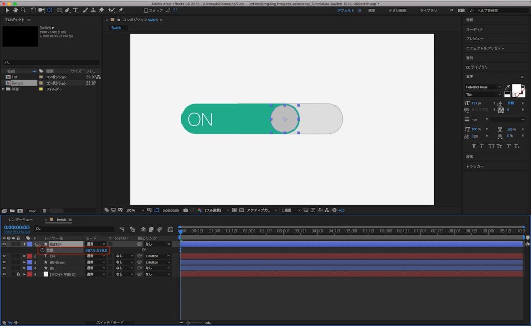This screenshot has width=531, height=326.
Task: Pick the Eraser tool
Action: tap(101, 10)
